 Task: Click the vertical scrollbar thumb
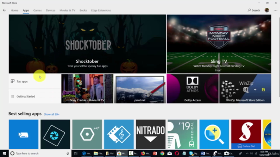(x=279, y=57)
